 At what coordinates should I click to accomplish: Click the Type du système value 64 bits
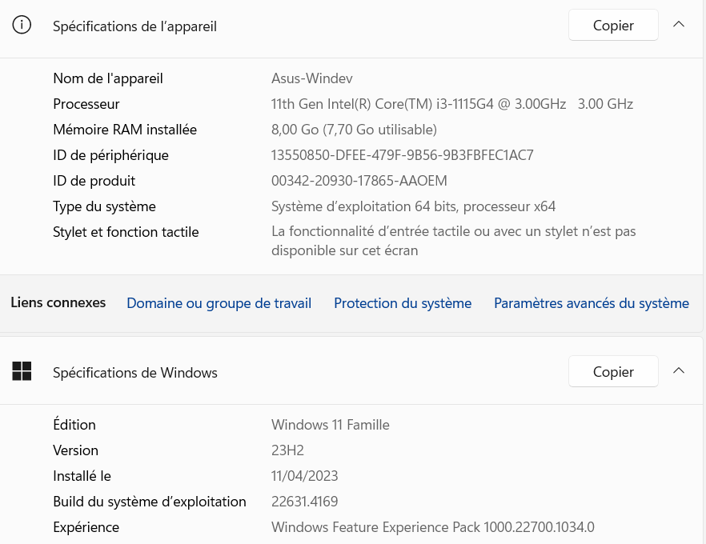413,206
